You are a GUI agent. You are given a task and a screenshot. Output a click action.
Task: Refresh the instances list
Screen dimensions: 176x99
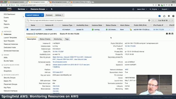tap(164, 16)
